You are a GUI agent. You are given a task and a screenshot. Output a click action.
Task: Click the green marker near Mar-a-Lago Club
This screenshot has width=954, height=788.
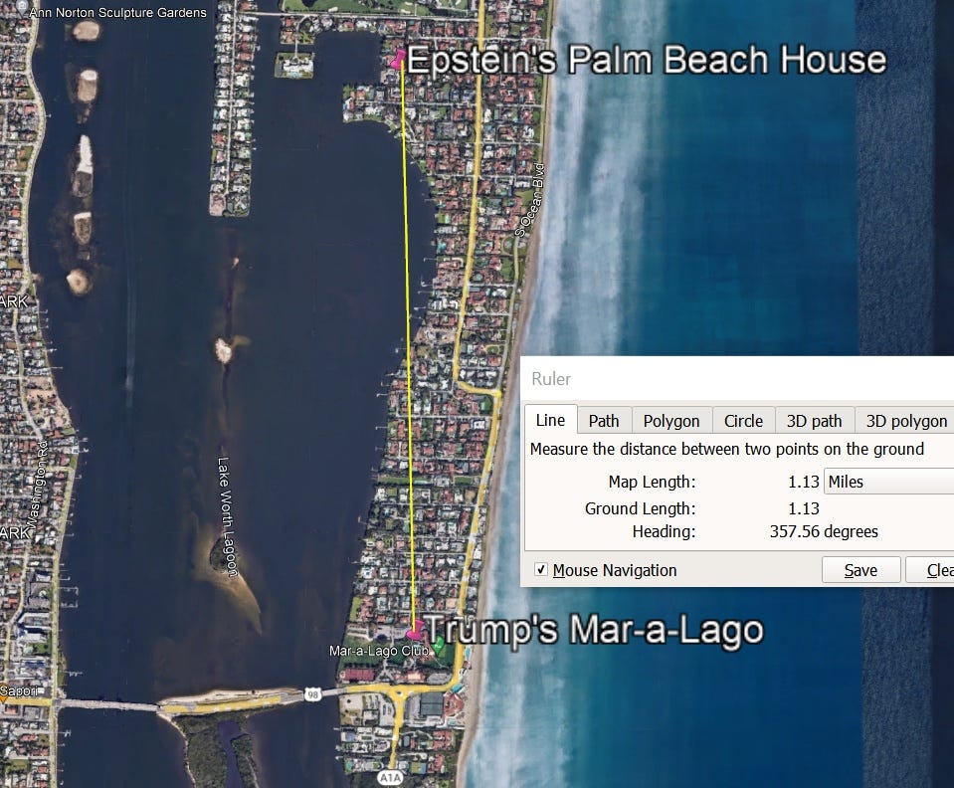point(441,643)
